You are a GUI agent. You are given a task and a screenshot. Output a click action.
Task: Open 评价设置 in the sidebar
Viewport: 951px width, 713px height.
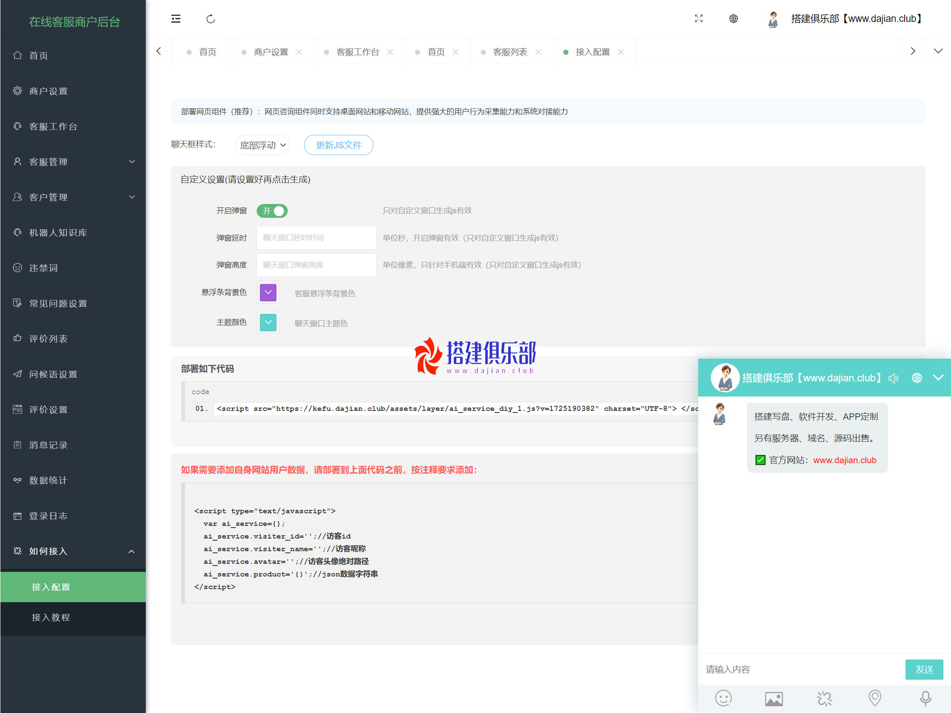point(73,410)
